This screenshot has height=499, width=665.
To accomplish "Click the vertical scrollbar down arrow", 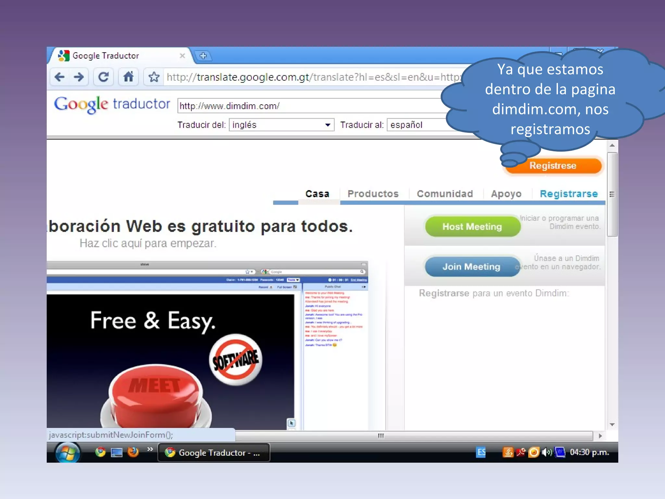I will coord(612,425).
